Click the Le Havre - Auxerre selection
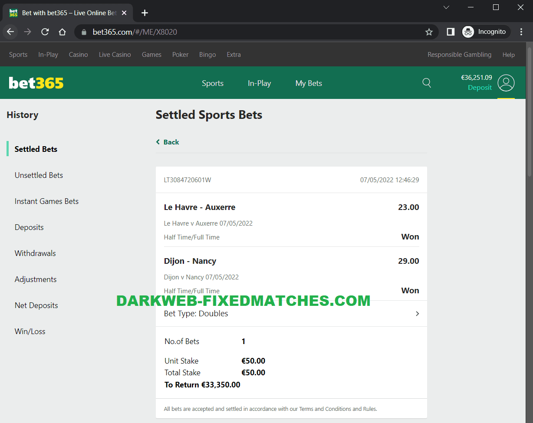 200,207
